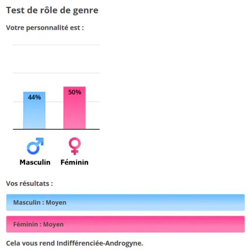Click the Féminin label under the chart
Screen dimensions: 248x250
pos(75,162)
